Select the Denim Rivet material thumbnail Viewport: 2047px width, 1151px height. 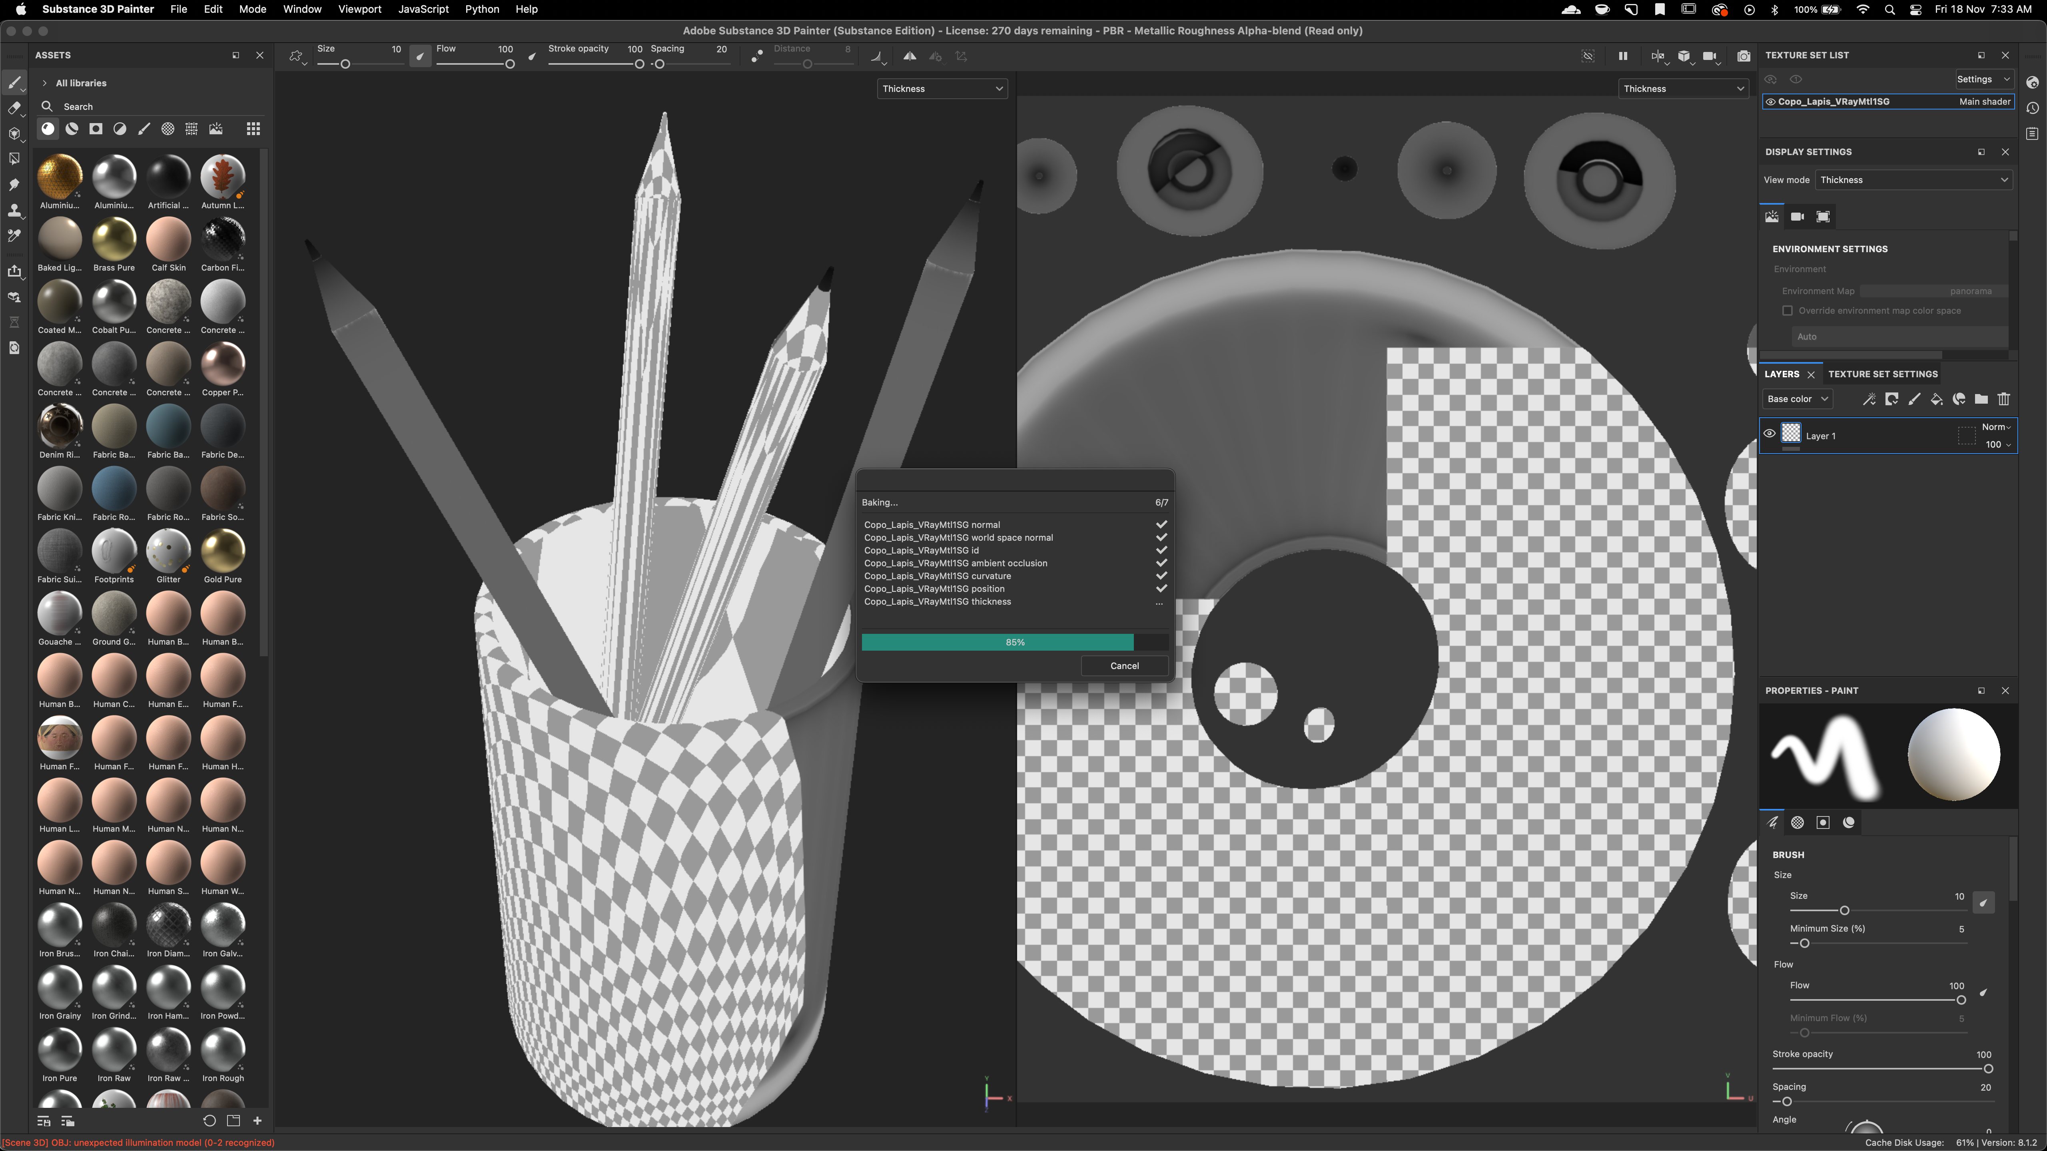point(60,426)
